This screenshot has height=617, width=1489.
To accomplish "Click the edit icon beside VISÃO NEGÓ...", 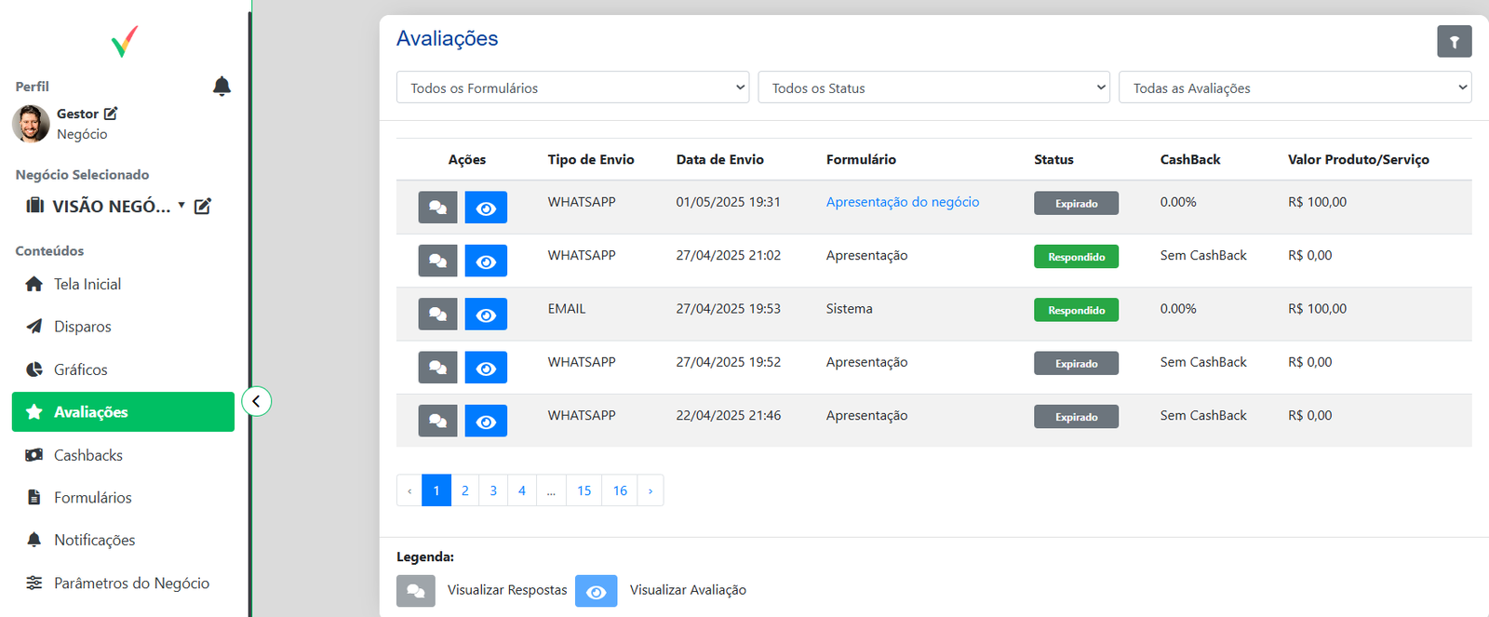I will pos(202,207).
